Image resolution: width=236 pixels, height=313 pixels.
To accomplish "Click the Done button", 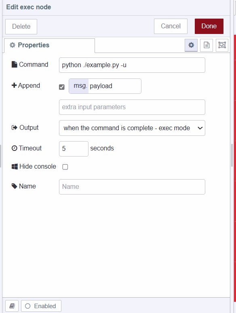I will (209, 26).
